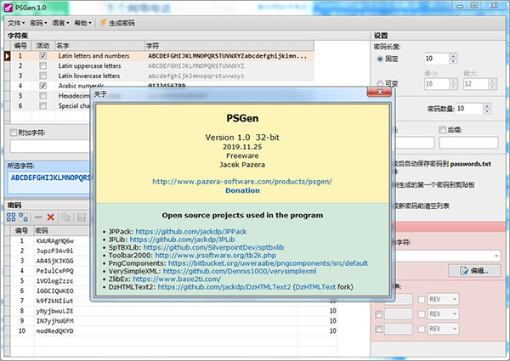Open the VerySimpleXML GitHub link
The height and width of the screenshot is (361, 510).
pyautogui.click(x=240, y=271)
